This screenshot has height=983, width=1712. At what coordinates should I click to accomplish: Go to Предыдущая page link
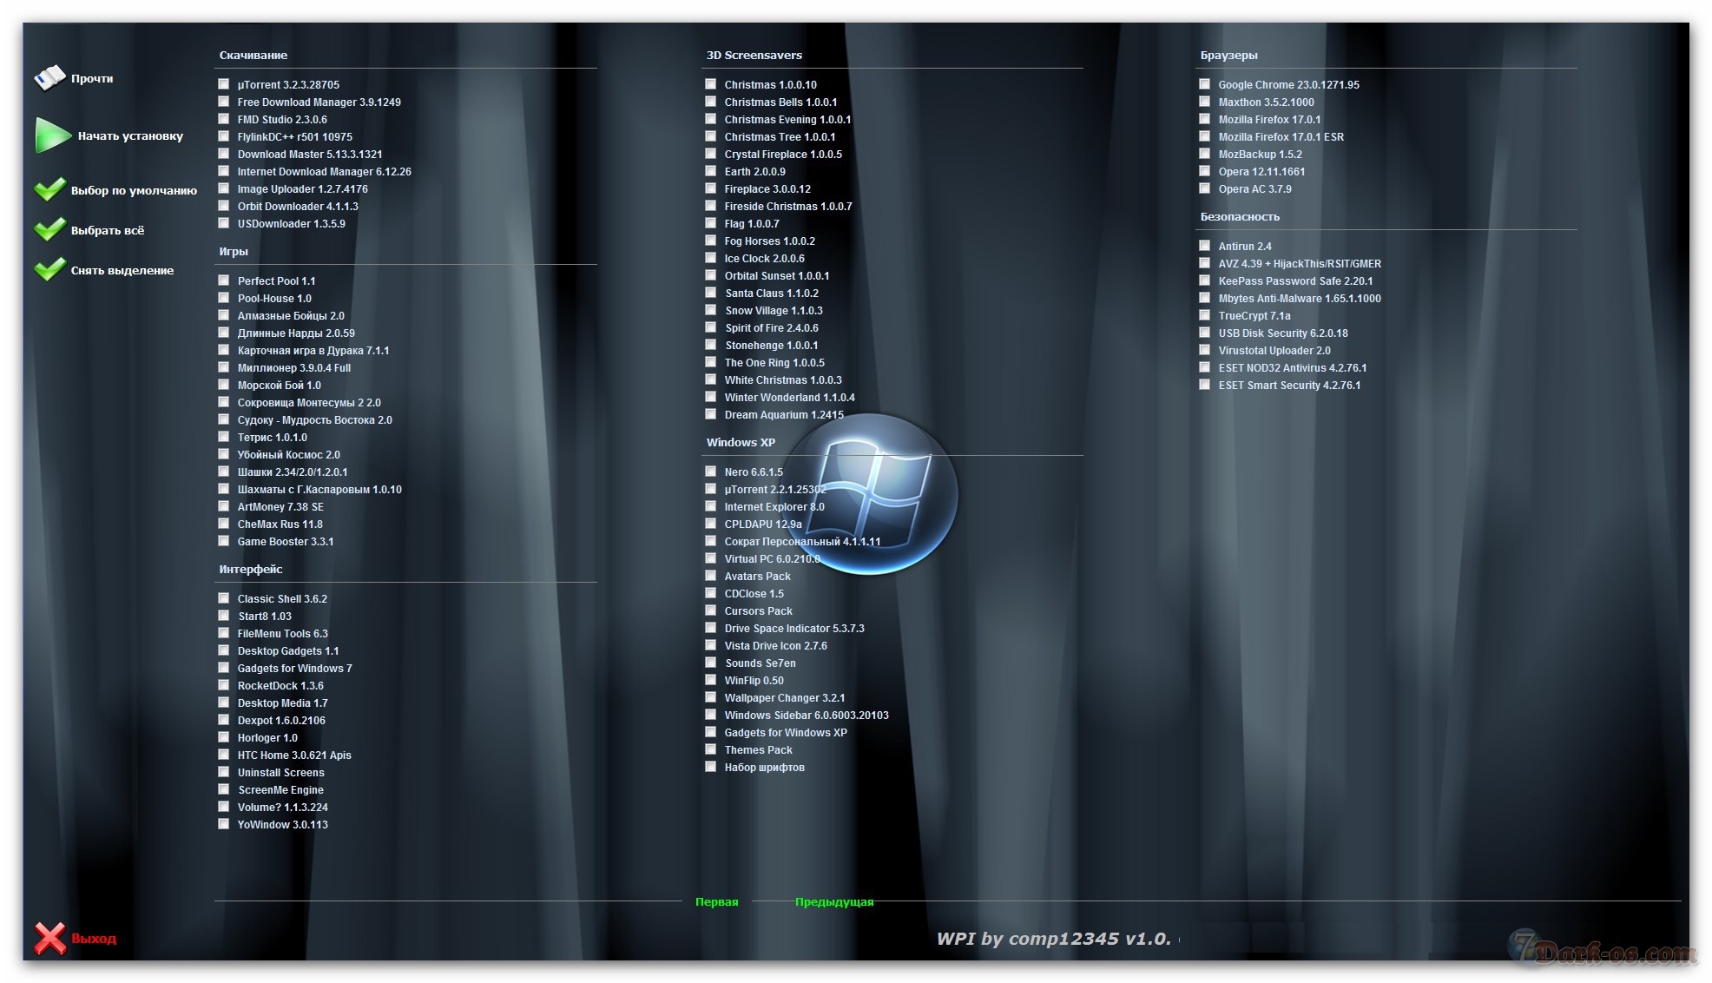pyautogui.click(x=834, y=901)
